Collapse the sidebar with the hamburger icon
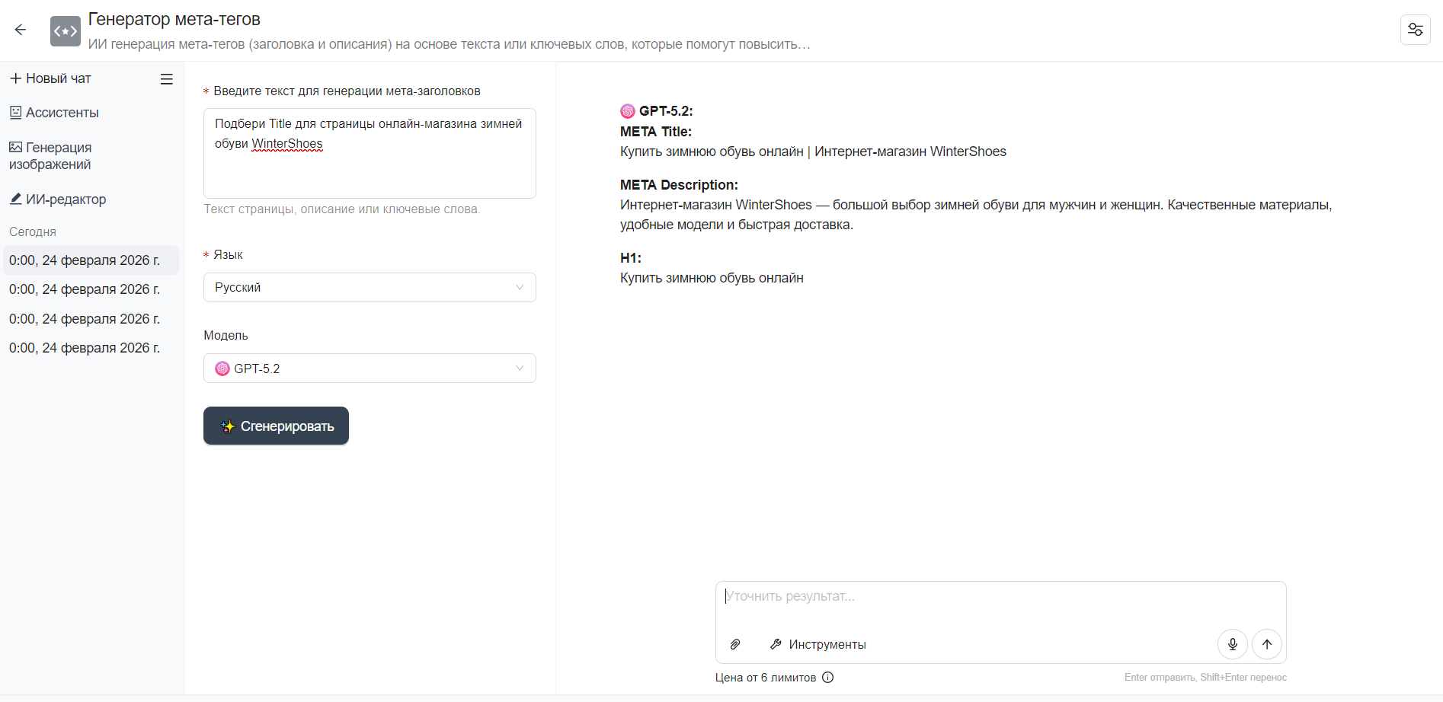Viewport: 1443px width, 702px height. 166,78
